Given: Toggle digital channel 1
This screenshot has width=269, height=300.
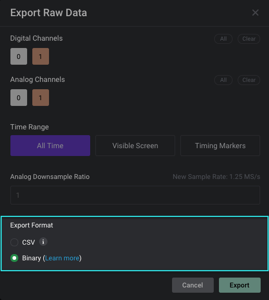Looking at the screenshot, I should pyautogui.click(x=41, y=56).
